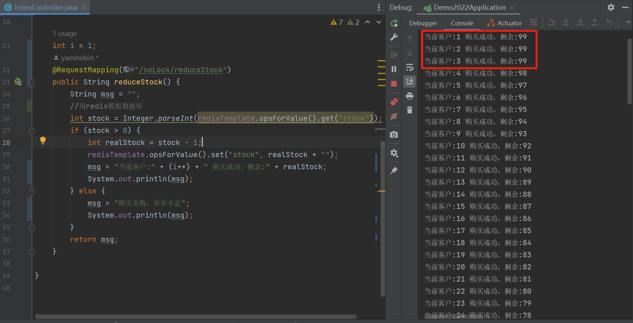View breakpoints with the red circles icon
The image size is (633, 323).
(x=394, y=102)
